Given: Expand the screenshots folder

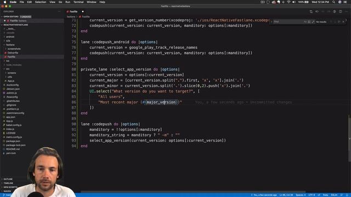Looking at the screenshot, I should click(x=14, y=49).
